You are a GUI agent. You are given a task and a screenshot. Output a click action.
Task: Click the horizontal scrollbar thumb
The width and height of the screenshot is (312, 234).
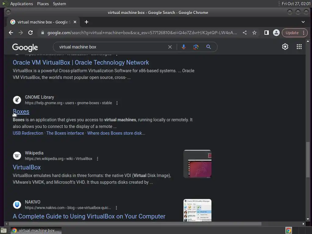[135, 224]
